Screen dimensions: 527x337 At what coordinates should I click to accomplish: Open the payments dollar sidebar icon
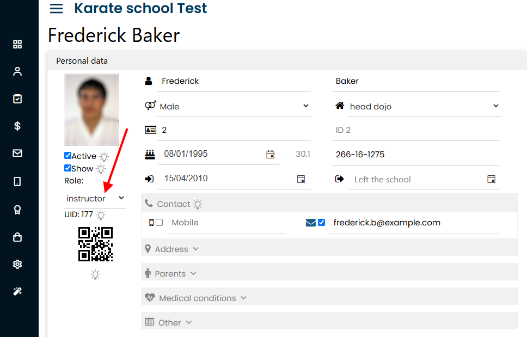[17, 126]
